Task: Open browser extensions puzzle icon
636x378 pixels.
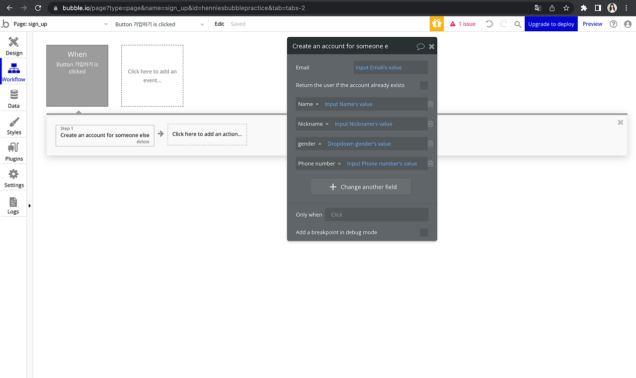Action: (x=584, y=8)
